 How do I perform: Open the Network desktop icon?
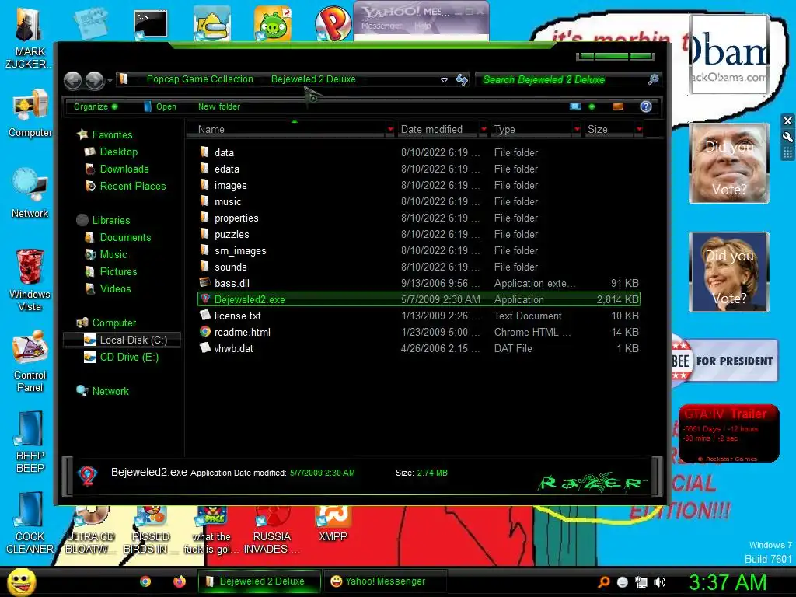[30, 194]
